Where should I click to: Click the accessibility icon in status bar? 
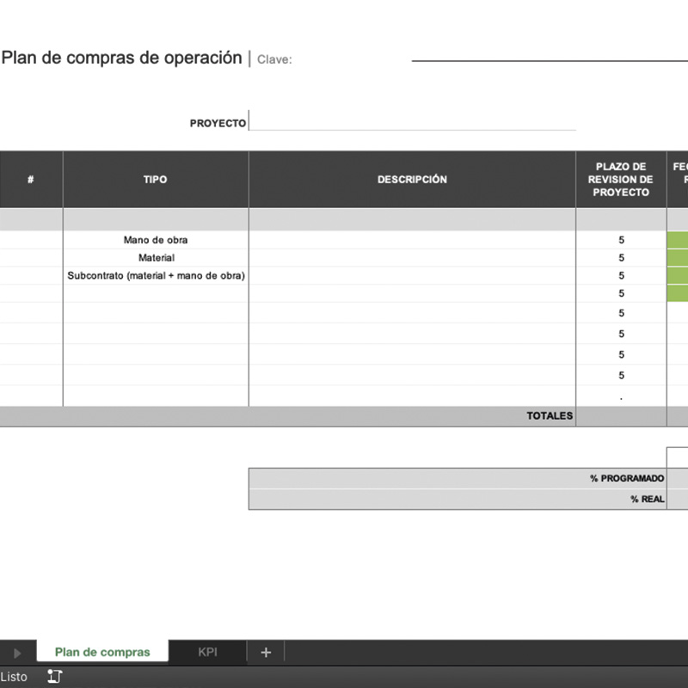pyautogui.click(x=55, y=677)
